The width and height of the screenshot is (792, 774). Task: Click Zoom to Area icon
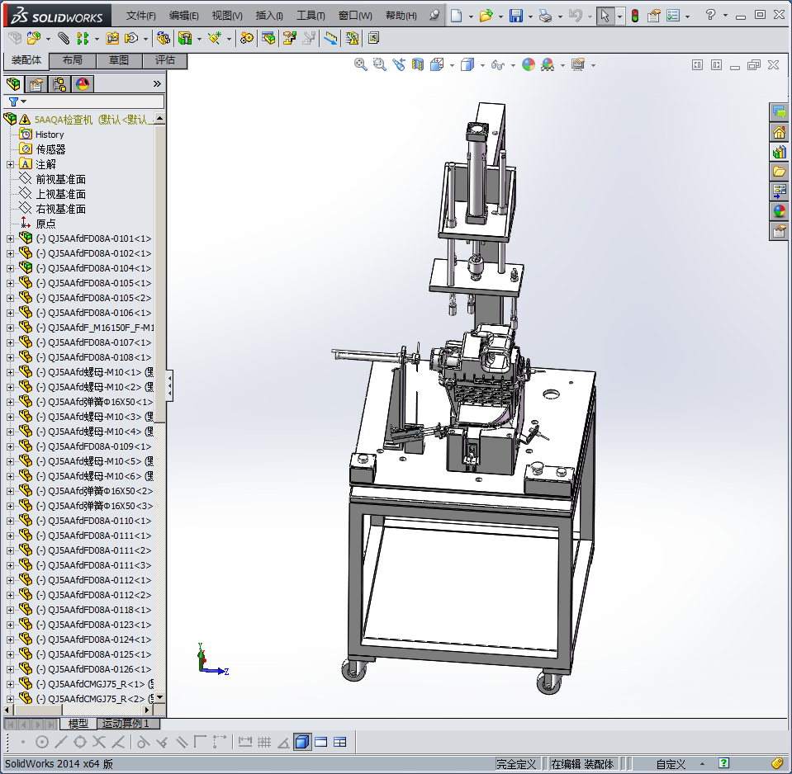click(379, 64)
